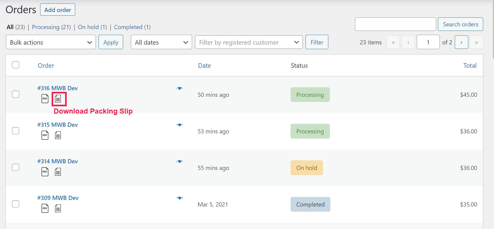Switch to the On hold orders view
This screenshot has width=494, height=229.
point(88,27)
